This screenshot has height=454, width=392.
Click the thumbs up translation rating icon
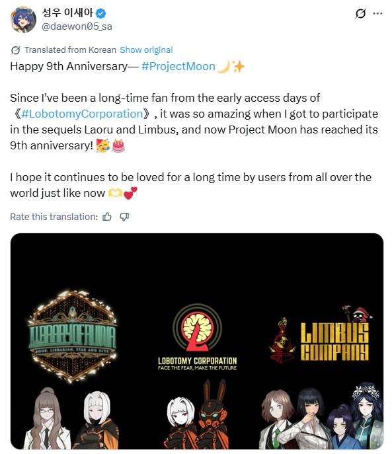click(107, 217)
